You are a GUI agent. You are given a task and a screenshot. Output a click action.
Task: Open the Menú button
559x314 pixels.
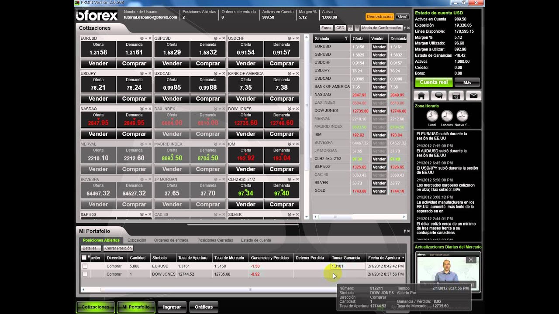pyautogui.click(x=402, y=17)
